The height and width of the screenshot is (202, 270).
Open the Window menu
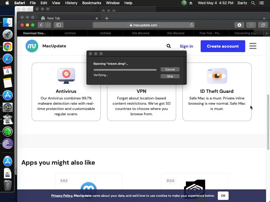[x=113, y=3]
